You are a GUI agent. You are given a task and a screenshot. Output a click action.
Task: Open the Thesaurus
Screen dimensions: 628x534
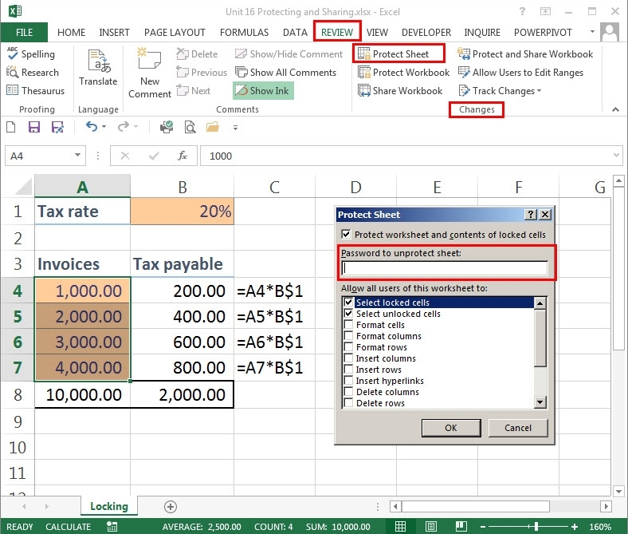pos(35,91)
